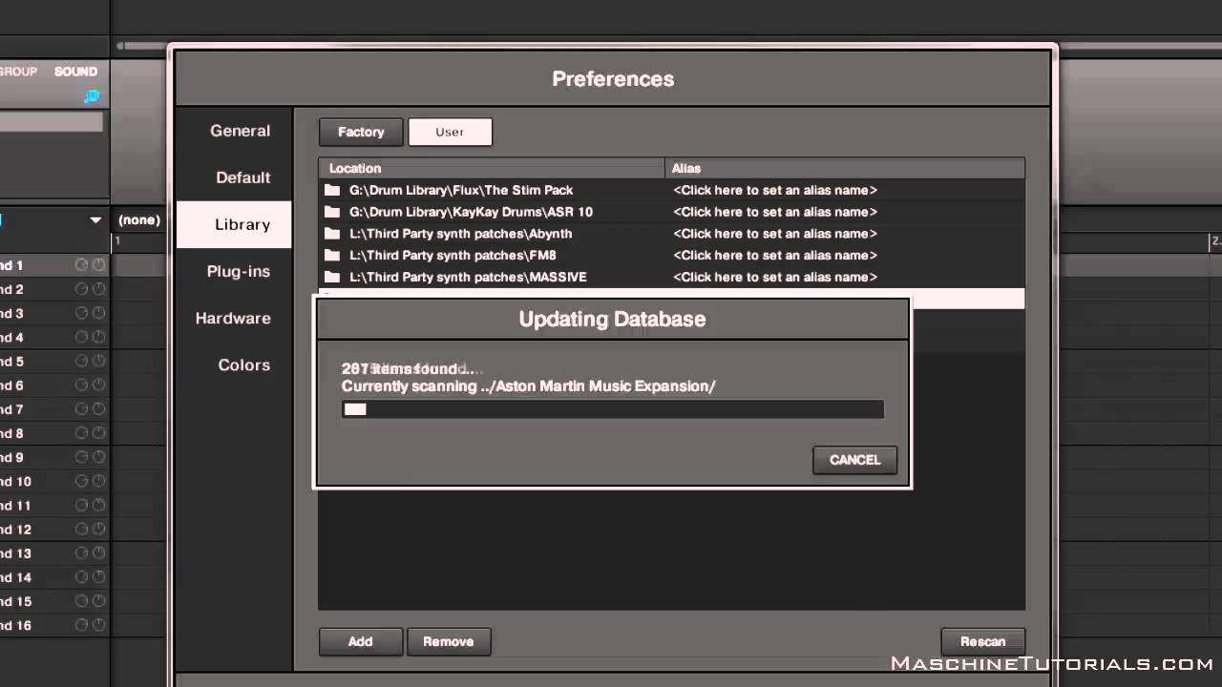Viewport: 1222px width, 687px height.
Task: Click folder icon for Abynth patches location
Action: [332, 234]
